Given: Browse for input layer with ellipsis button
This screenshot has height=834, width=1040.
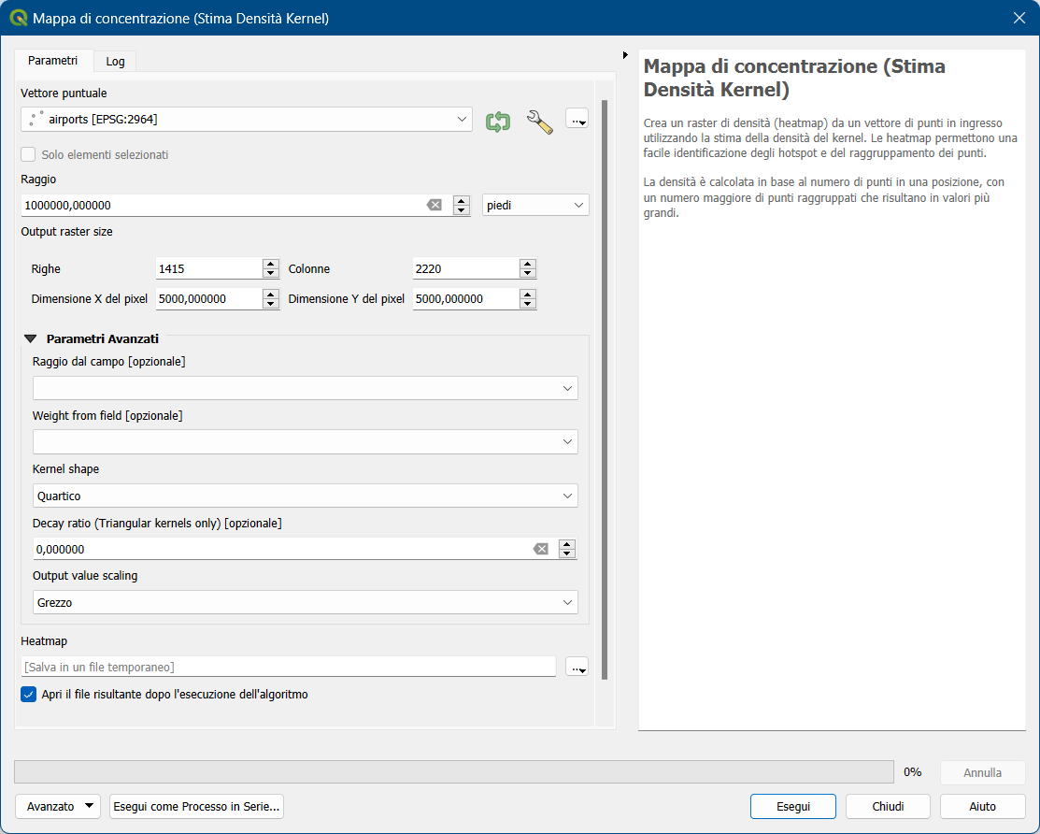Looking at the screenshot, I should tap(577, 120).
